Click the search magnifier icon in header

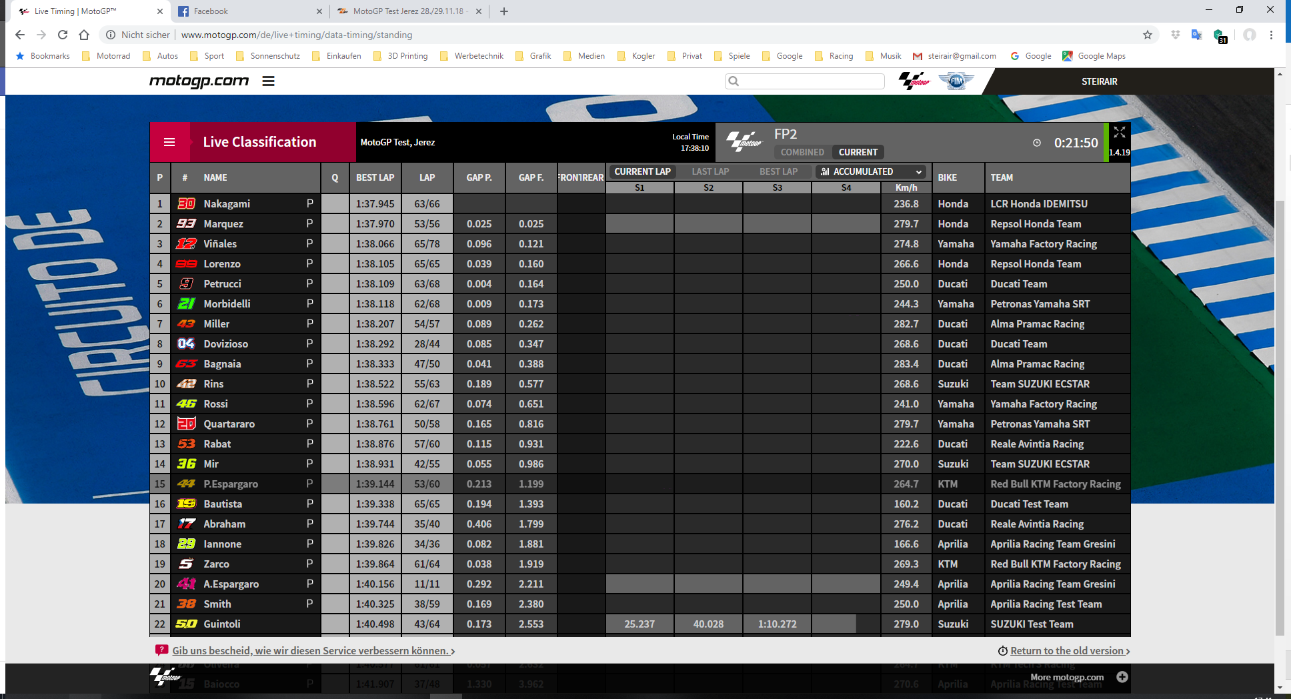coord(734,81)
